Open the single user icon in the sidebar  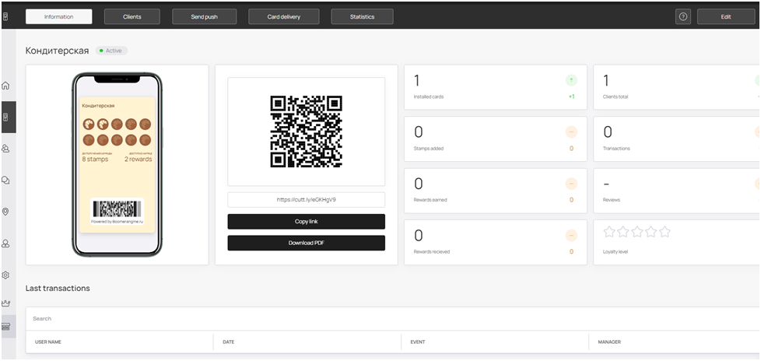(5, 243)
